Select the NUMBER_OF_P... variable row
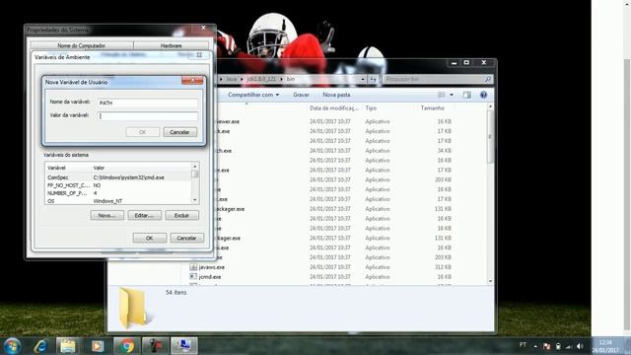Viewport: 631px width, 355px height. (118, 193)
